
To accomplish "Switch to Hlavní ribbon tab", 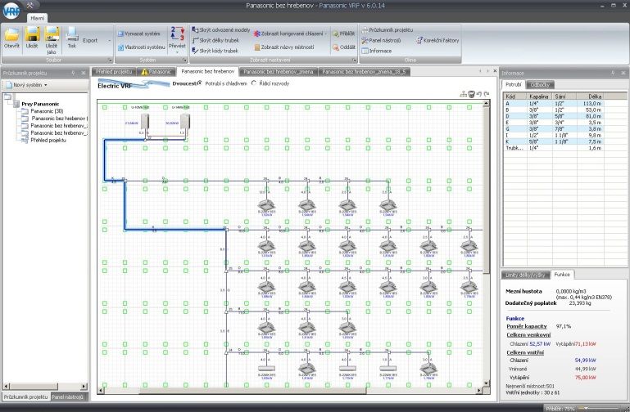I will [38, 18].
